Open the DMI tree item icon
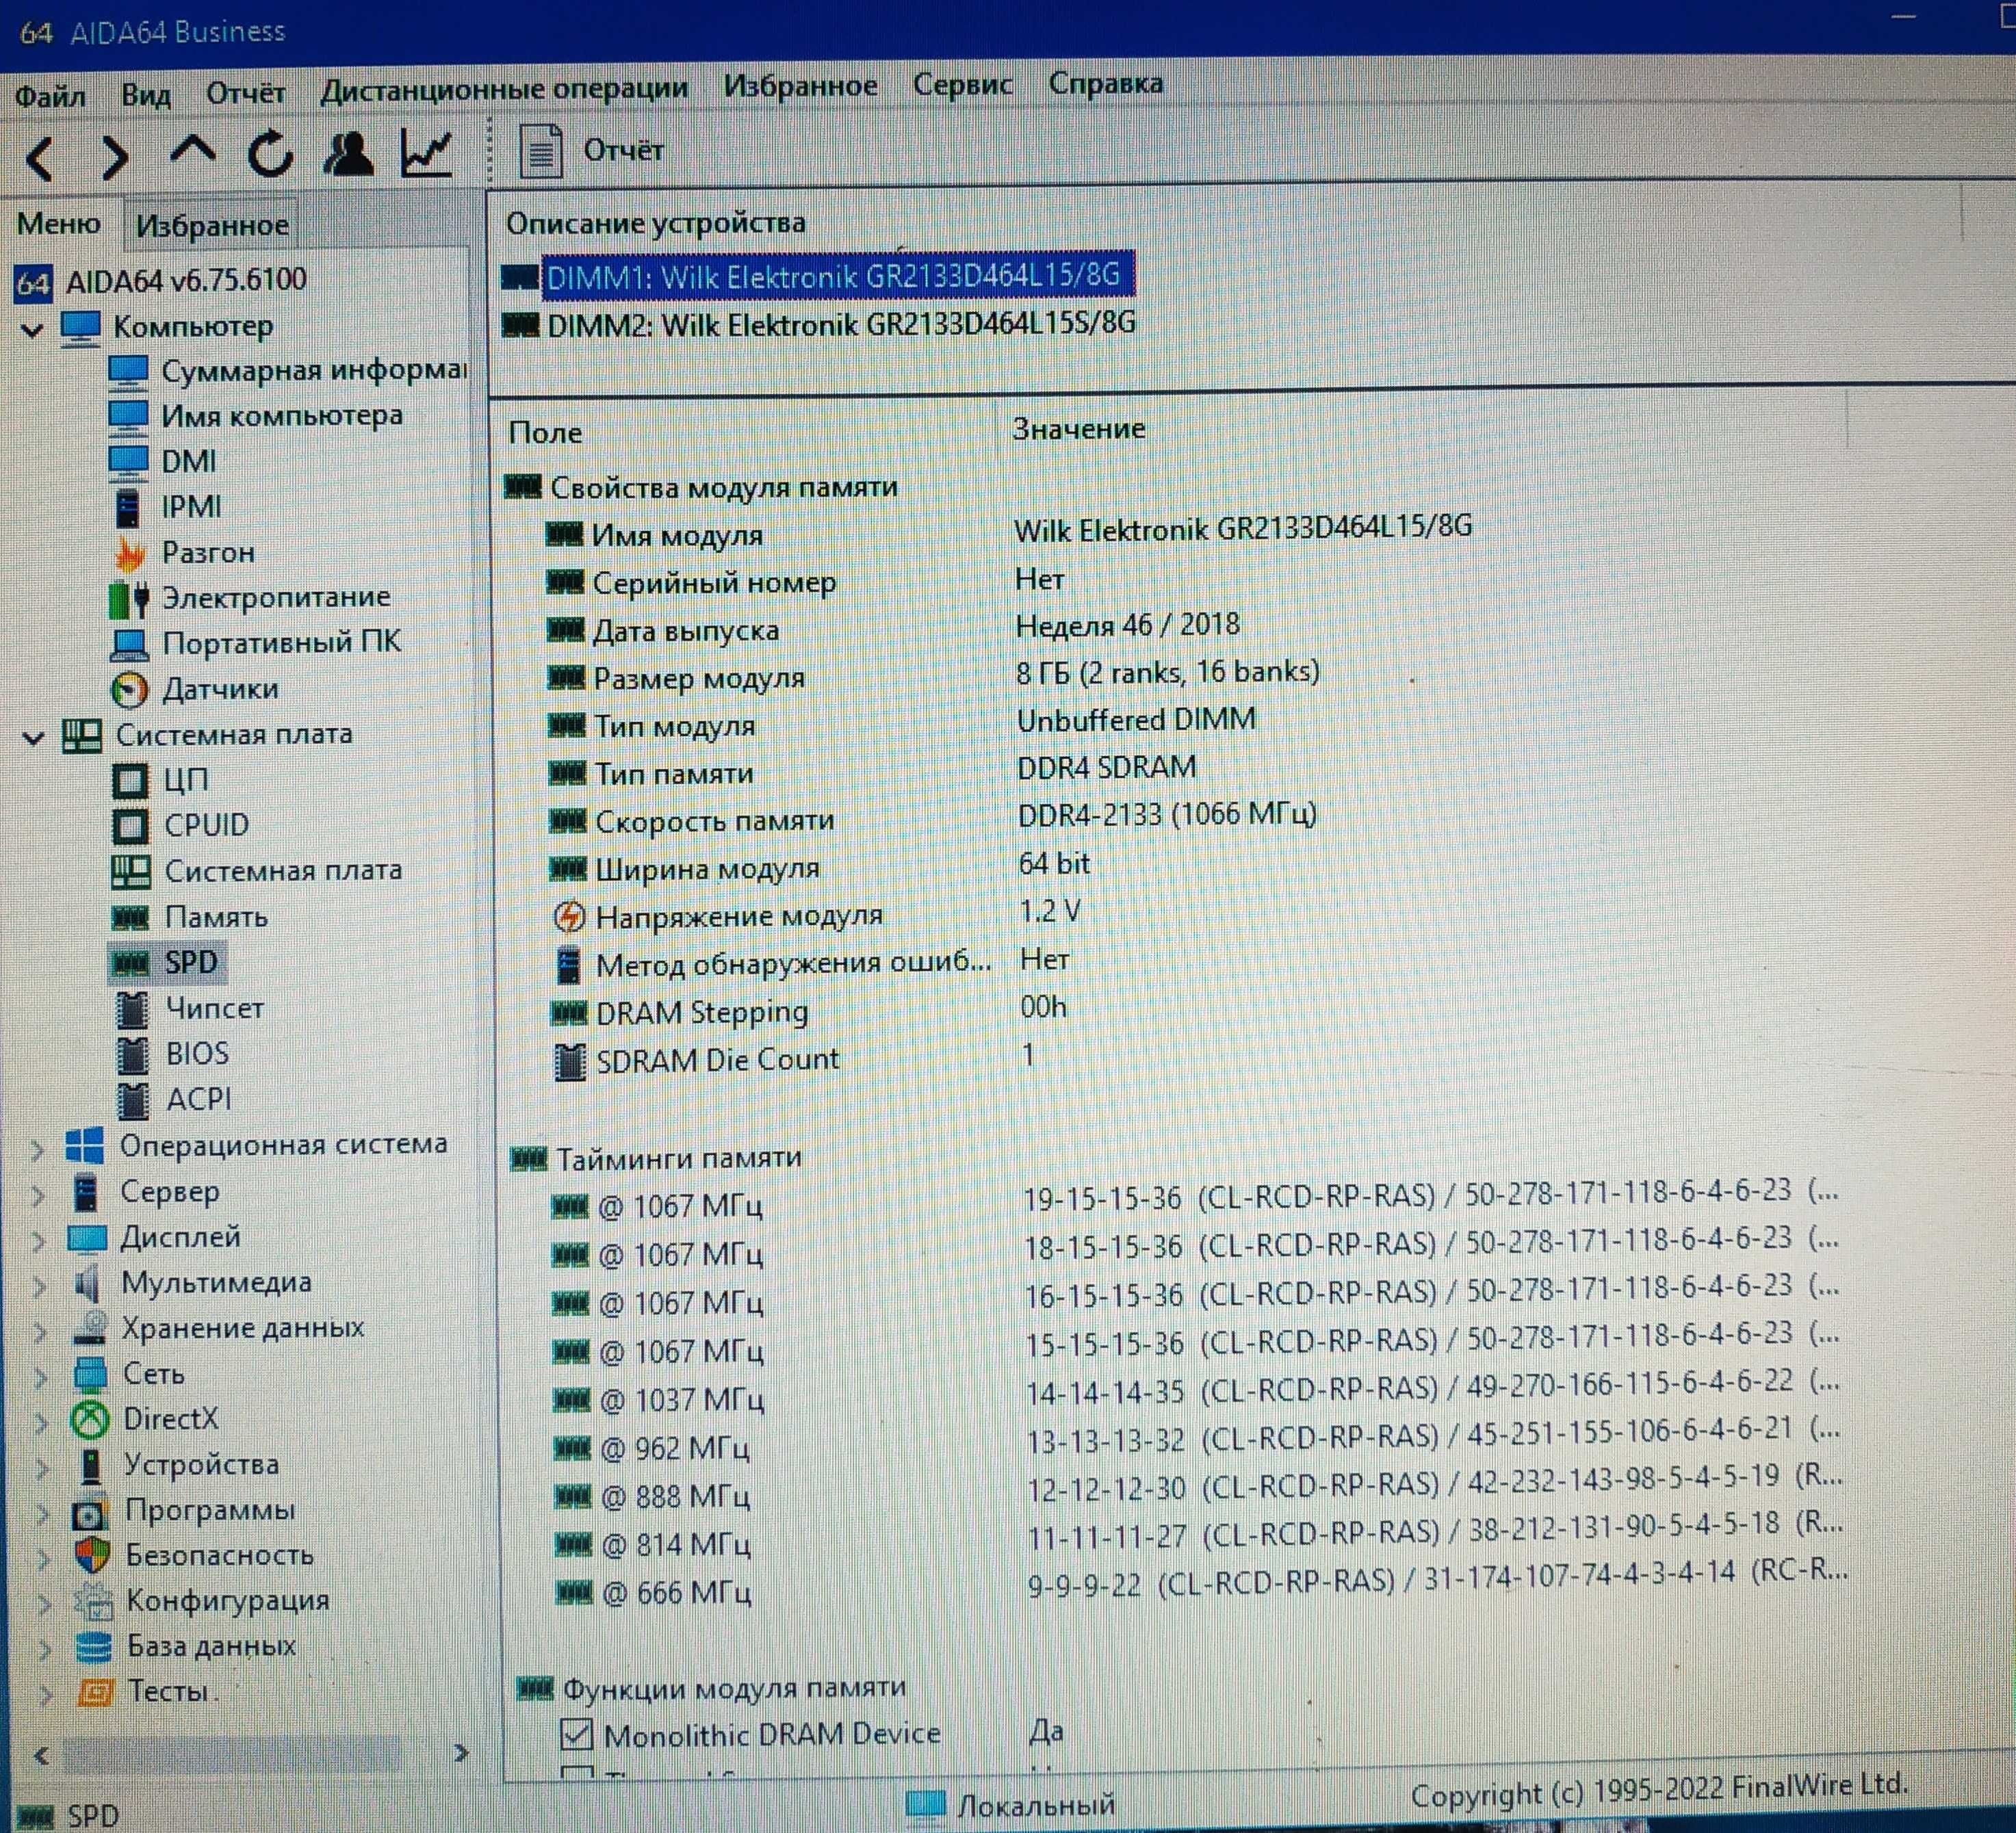Viewport: 2016px width, 1833px height. point(127,464)
